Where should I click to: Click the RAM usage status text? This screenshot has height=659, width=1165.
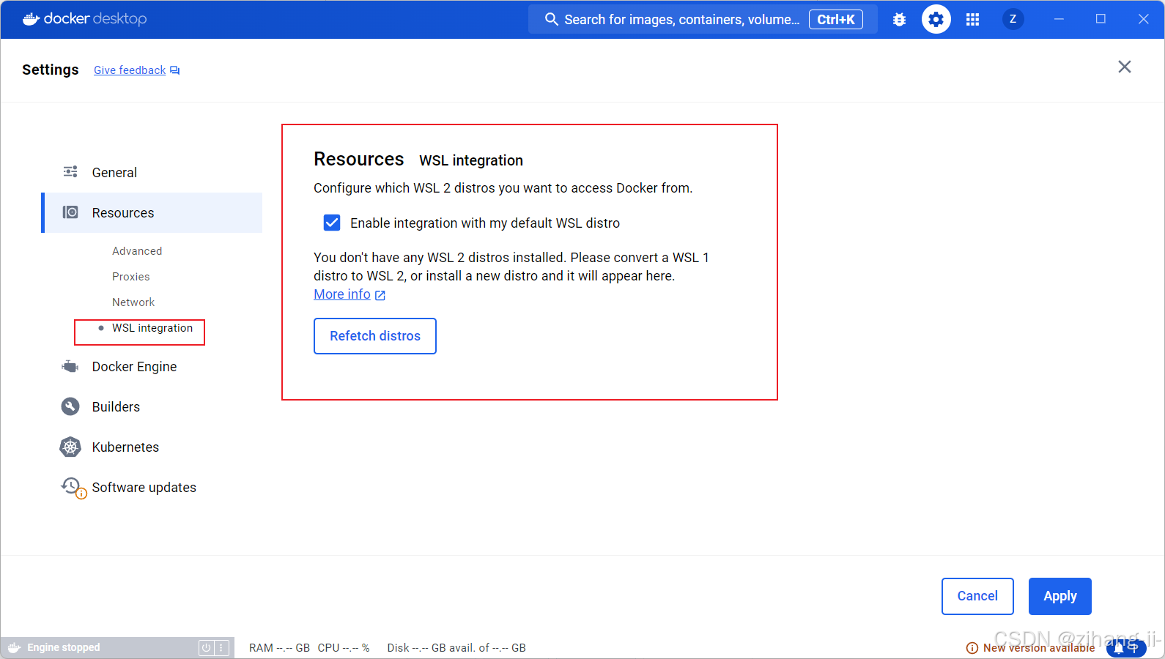click(279, 648)
